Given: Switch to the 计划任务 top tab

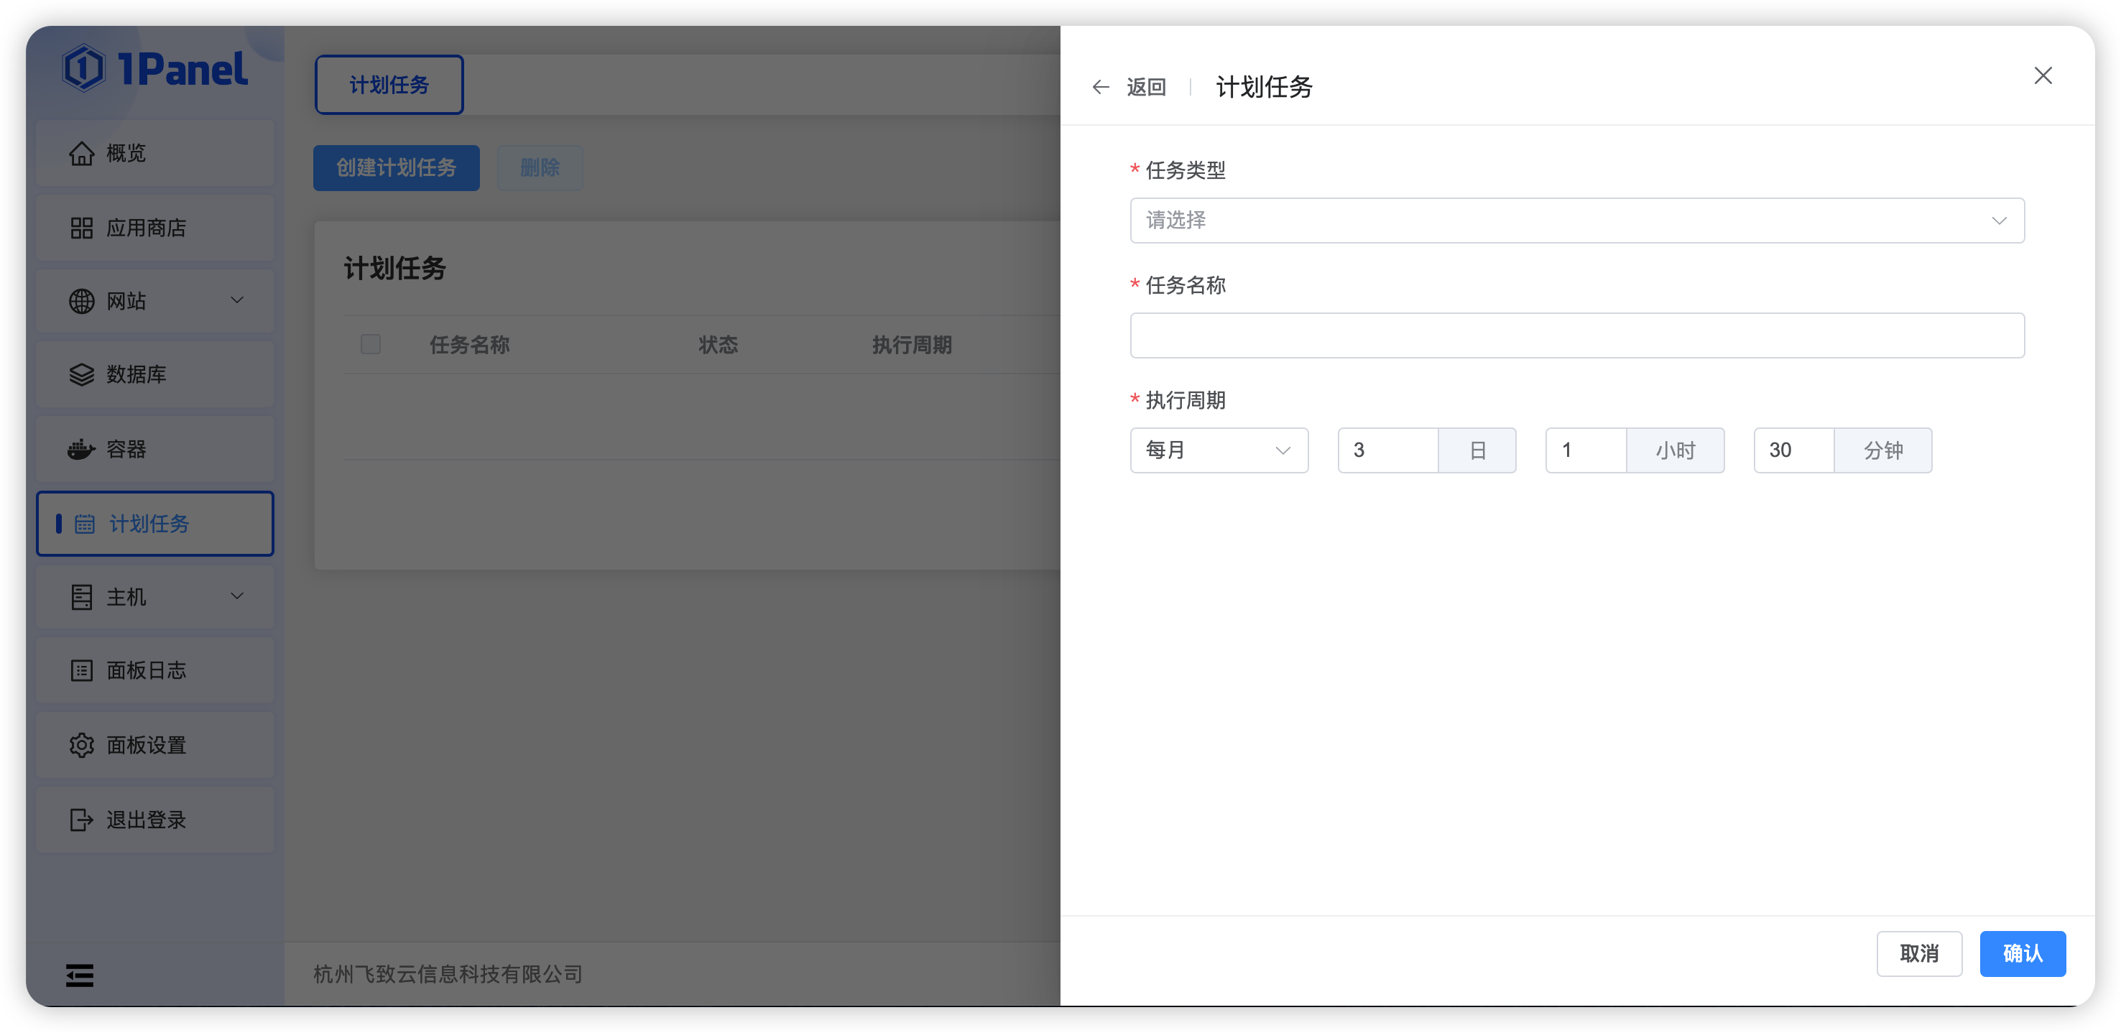Looking at the screenshot, I should tap(389, 85).
